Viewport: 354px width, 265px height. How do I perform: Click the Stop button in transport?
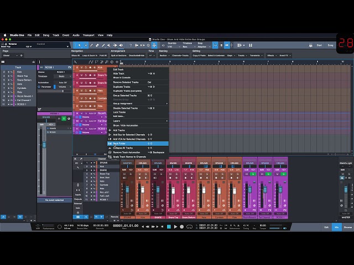(169, 227)
